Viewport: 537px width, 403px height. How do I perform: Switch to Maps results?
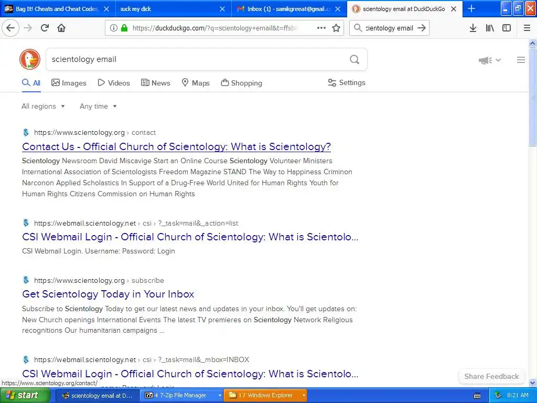click(196, 83)
